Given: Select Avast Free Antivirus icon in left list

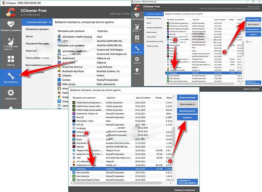Looking at the screenshot, I should tap(59, 67).
